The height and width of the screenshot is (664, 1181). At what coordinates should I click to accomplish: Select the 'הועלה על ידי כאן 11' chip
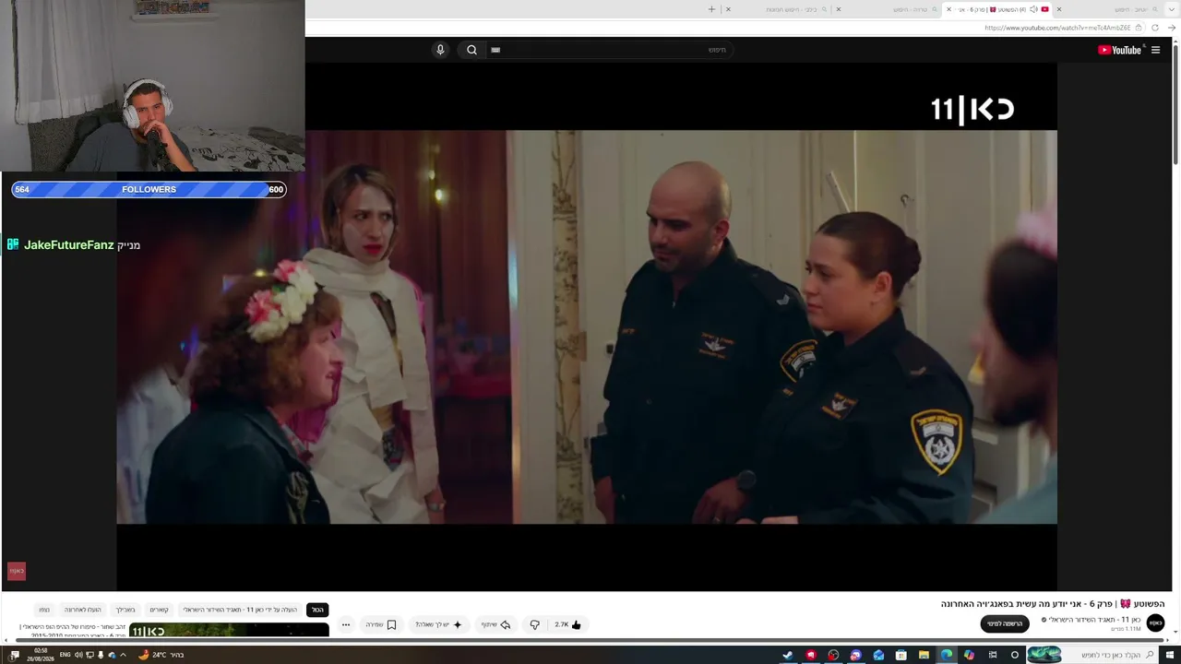click(240, 610)
